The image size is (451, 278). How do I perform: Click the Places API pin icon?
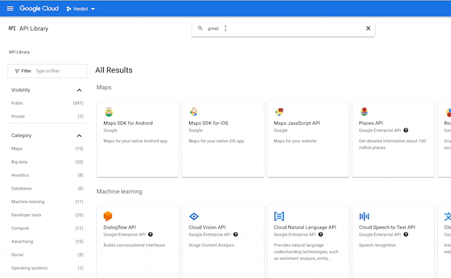pos(364,111)
